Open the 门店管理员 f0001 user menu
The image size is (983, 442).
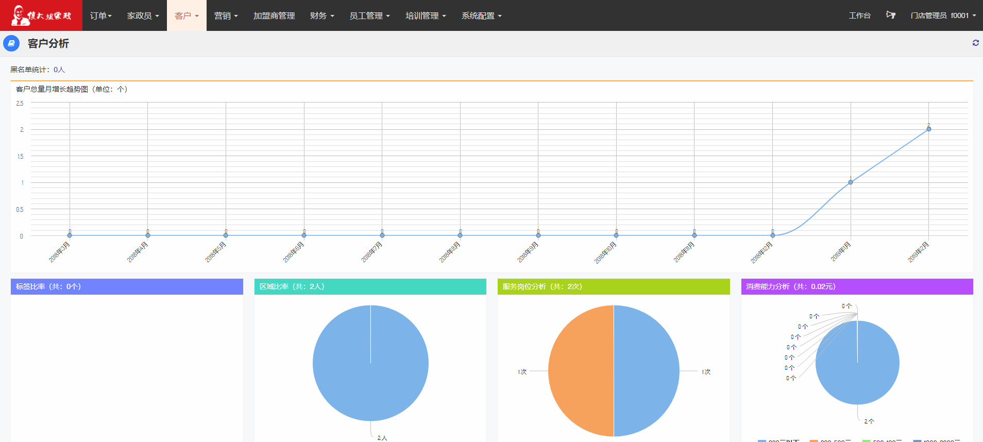click(943, 15)
